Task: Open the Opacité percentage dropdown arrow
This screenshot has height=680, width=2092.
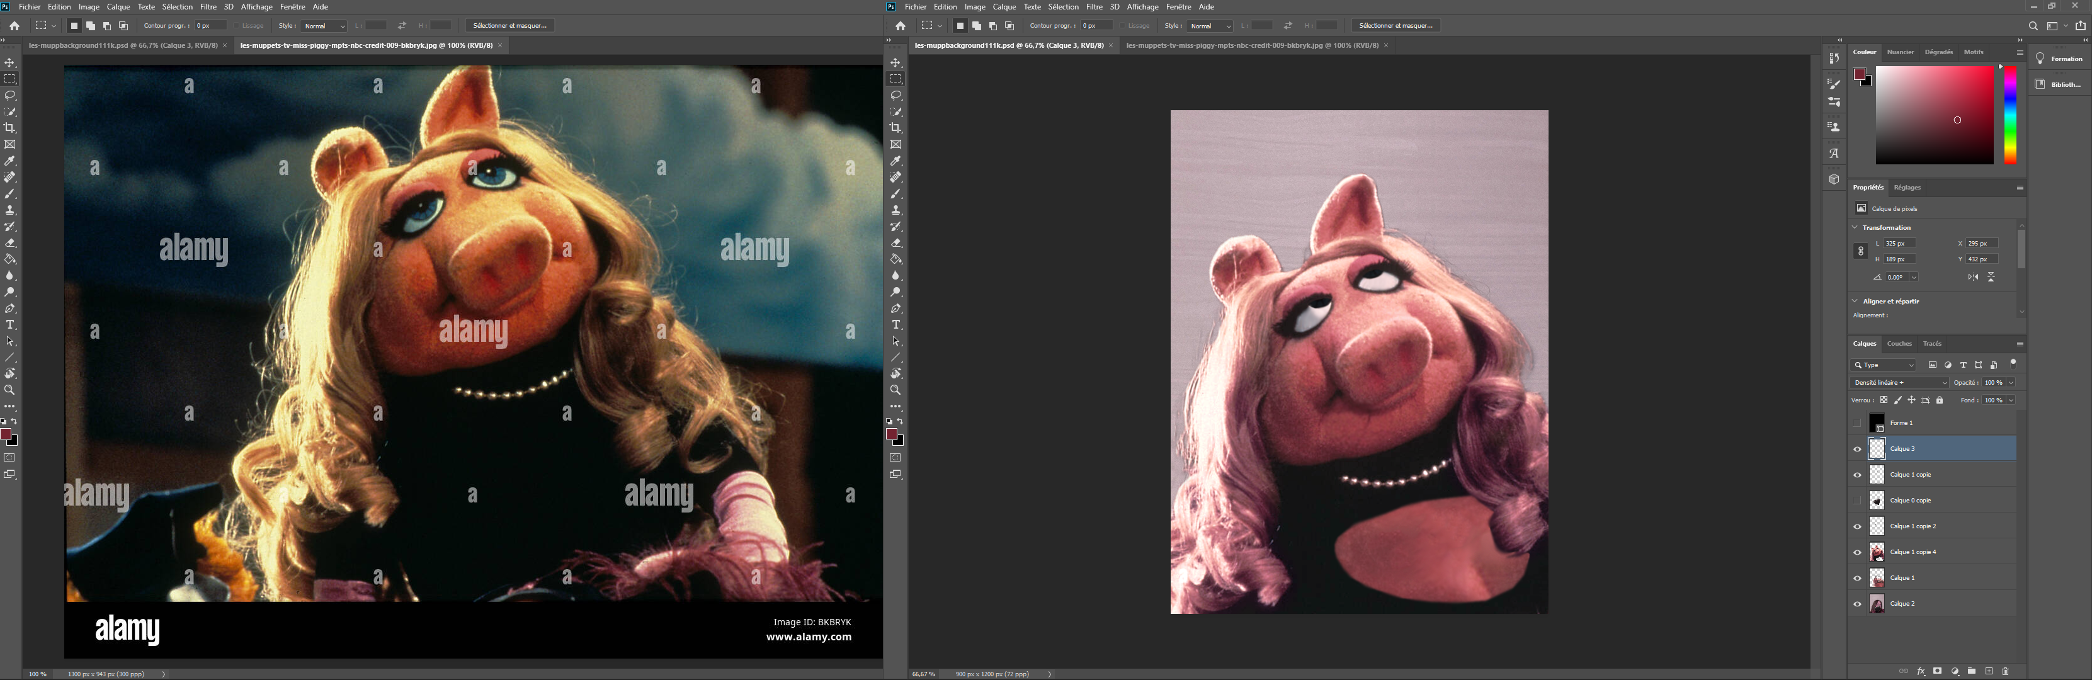Action: click(2011, 383)
